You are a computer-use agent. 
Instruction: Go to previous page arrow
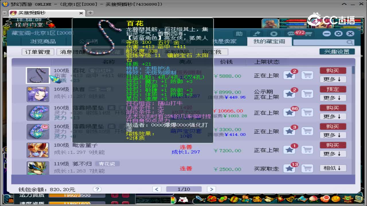157,189
